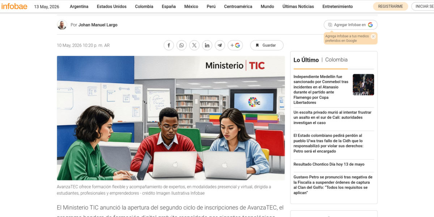This screenshot has height=217, width=434.
Task: Click Independiente Medellín story thumbnail
Action: pos(363,85)
